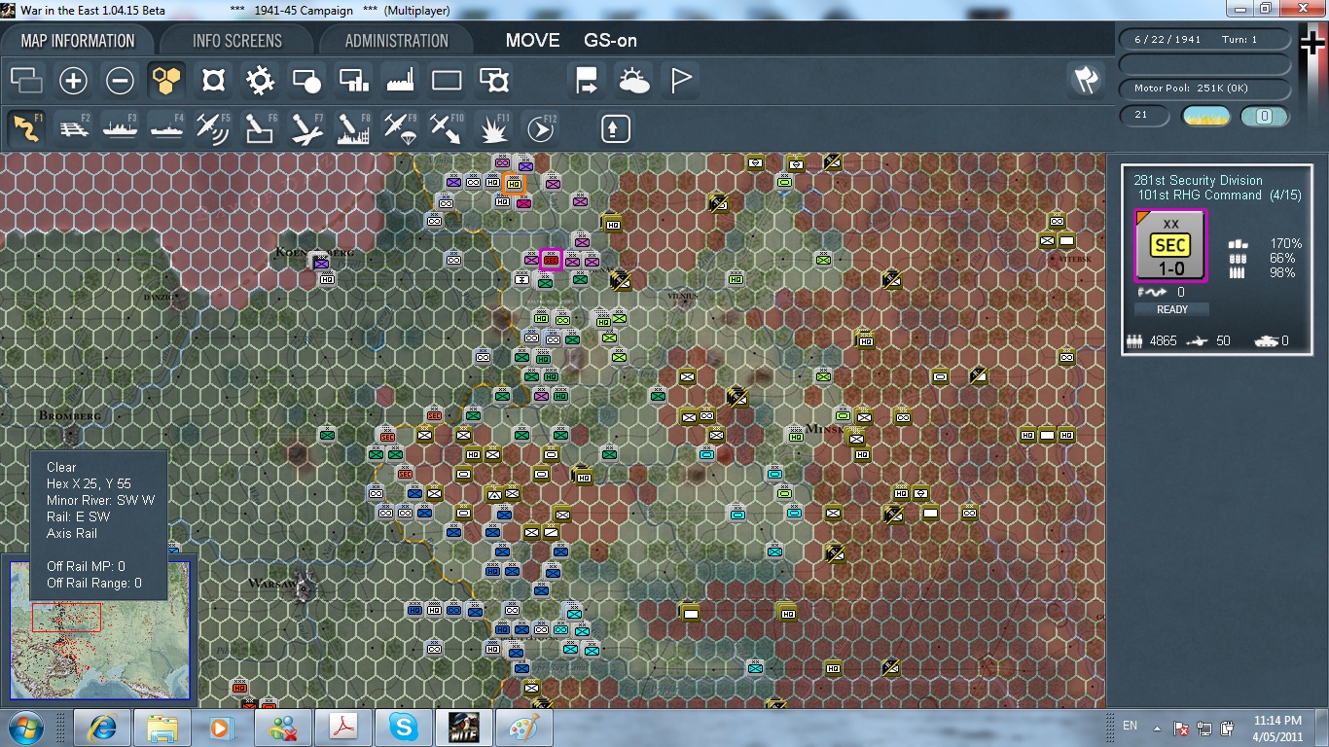The image size is (1329, 747).
Task: Click the SEC 1-0 unit counter in side panel
Action: pyautogui.click(x=1171, y=246)
